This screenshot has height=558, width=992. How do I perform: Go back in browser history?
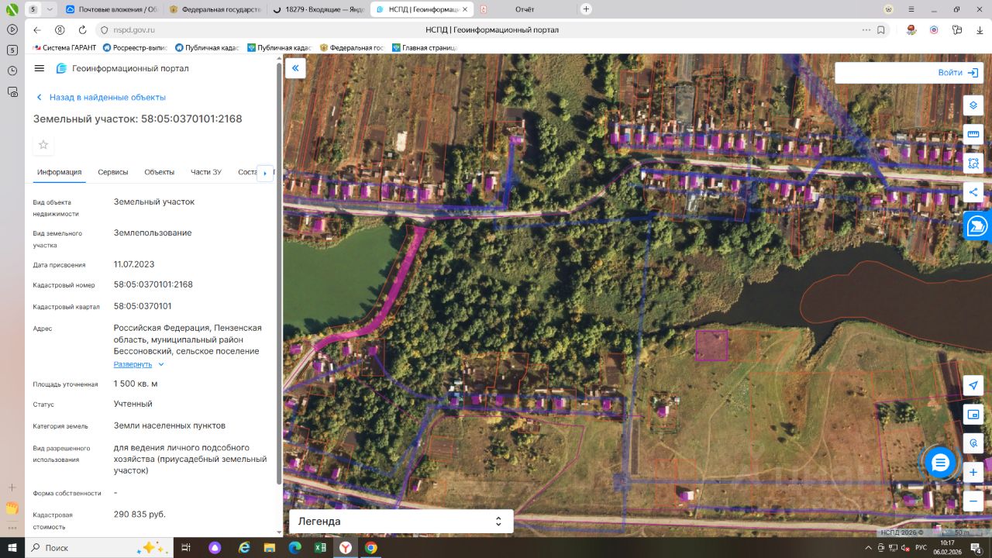tap(36, 30)
